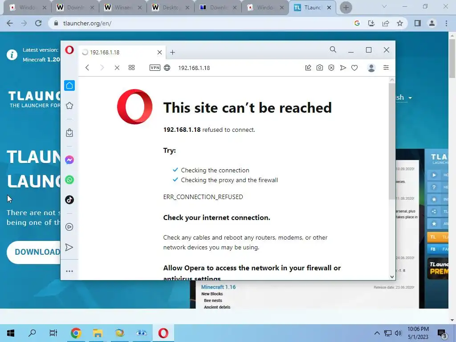456x342 pixels.
Task: Toggle Opera VPN badge
Action: click(155, 68)
